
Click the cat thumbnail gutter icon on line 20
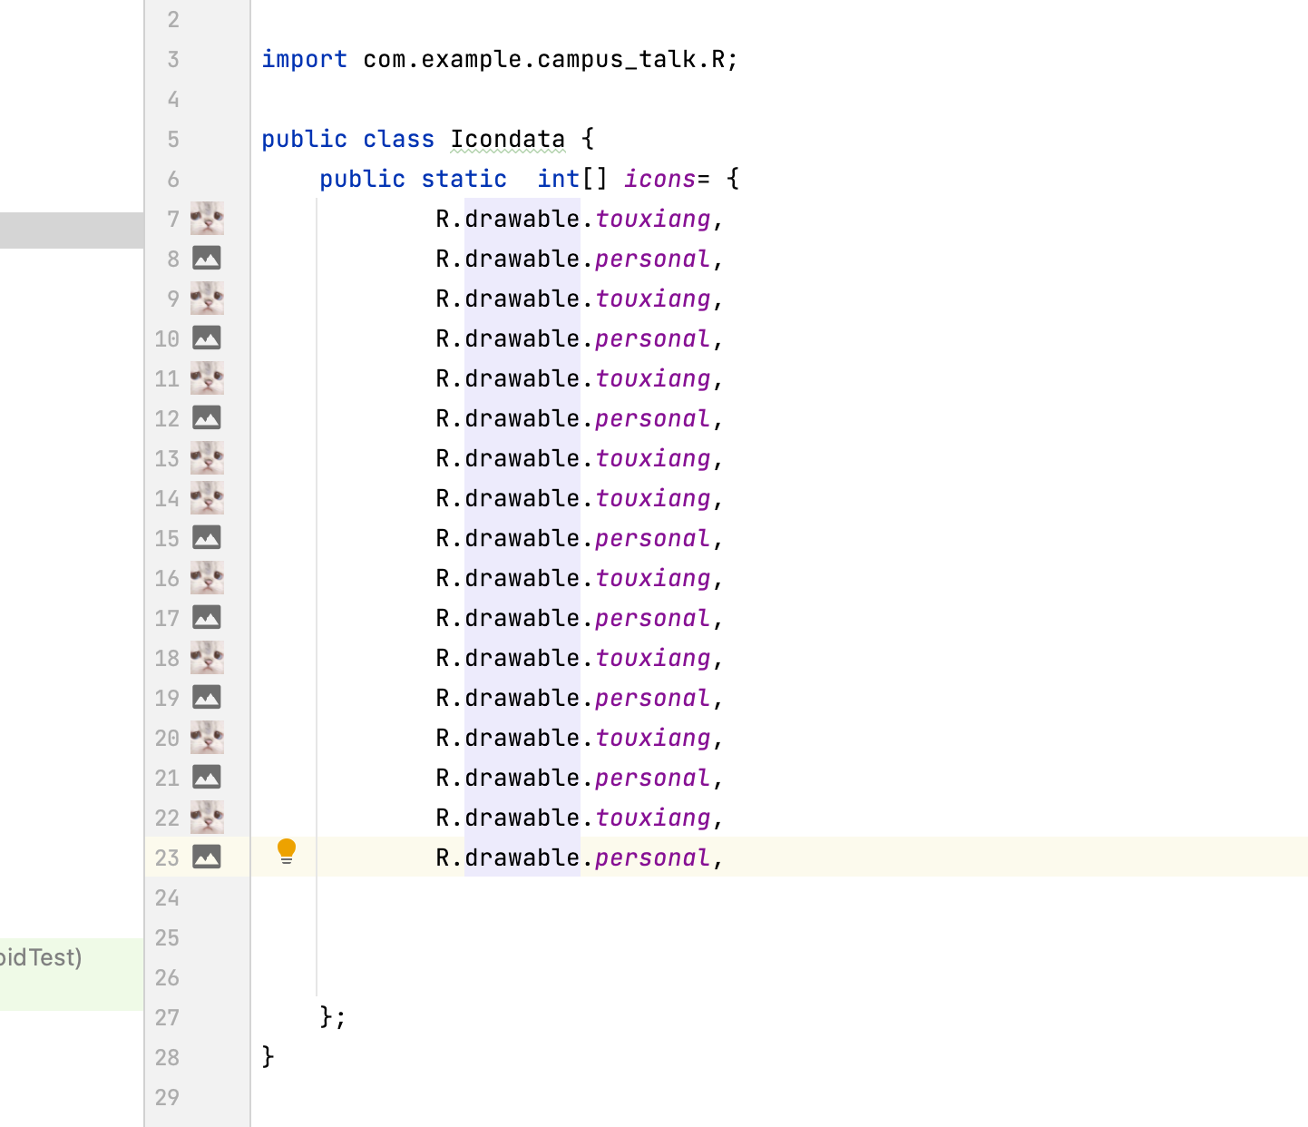click(207, 738)
